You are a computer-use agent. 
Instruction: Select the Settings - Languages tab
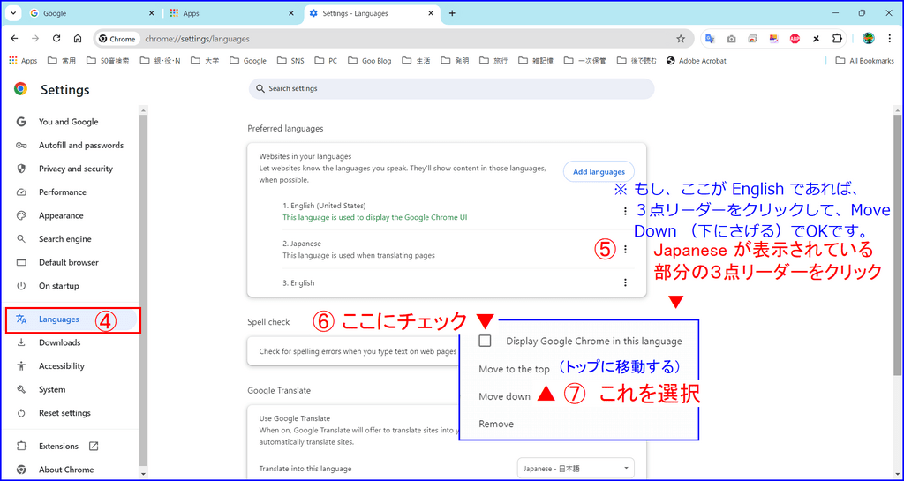[372, 13]
